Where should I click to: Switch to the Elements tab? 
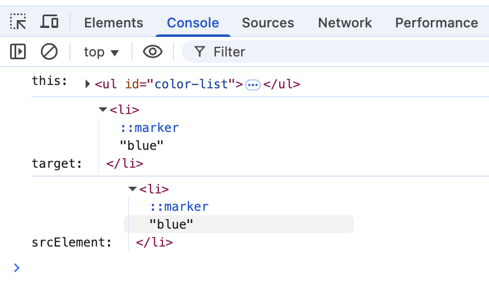[x=114, y=23]
